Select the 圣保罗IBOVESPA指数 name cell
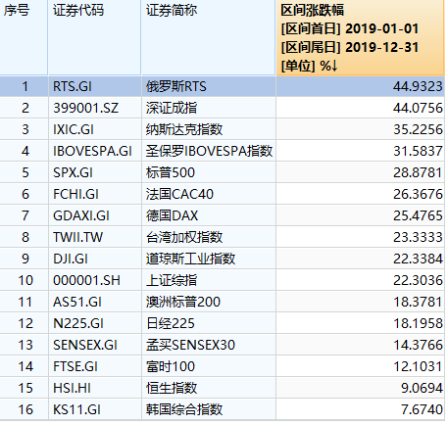The height and width of the screenshot is (426, 448). (x=209, y=151)
